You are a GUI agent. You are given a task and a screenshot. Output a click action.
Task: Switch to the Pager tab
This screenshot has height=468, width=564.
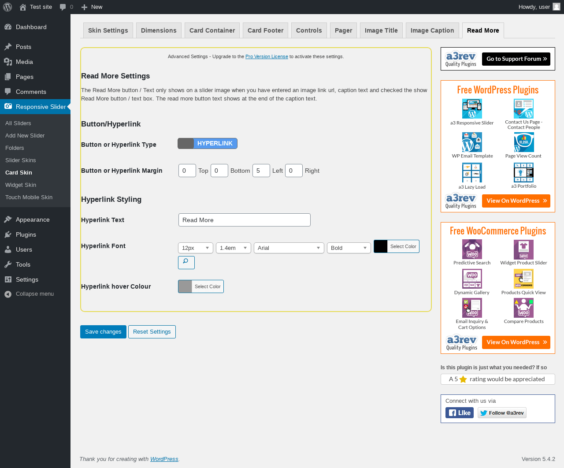343,30
